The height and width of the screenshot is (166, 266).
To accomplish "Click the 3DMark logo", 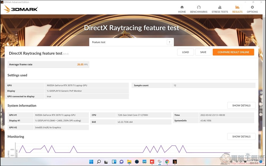I will coord(21,9).
